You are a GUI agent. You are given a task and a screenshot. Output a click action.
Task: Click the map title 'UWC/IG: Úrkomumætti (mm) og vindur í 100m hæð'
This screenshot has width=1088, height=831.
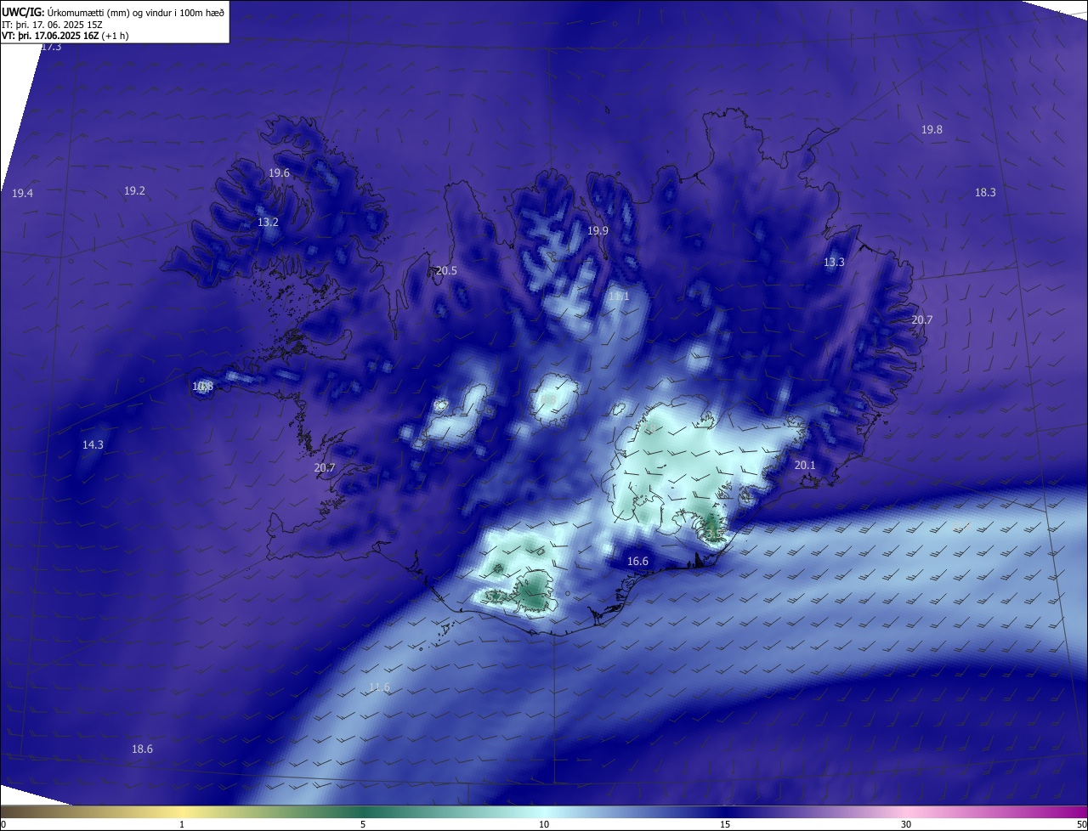[x=113, y=11]
